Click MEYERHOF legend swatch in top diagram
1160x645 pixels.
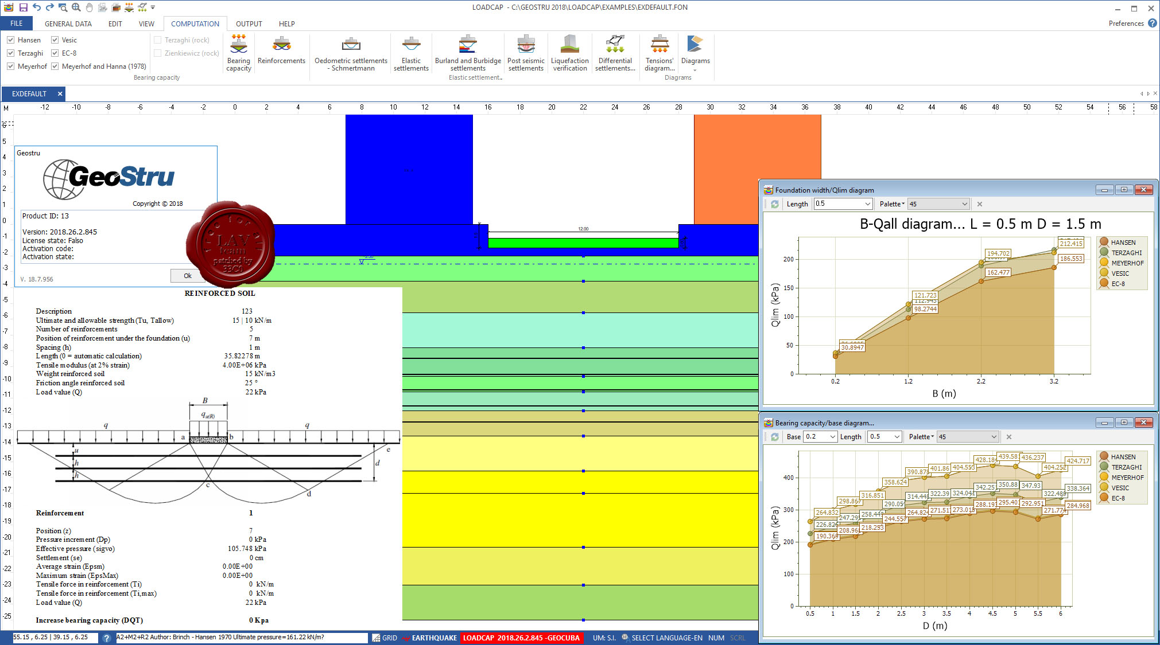point(1104,263)
